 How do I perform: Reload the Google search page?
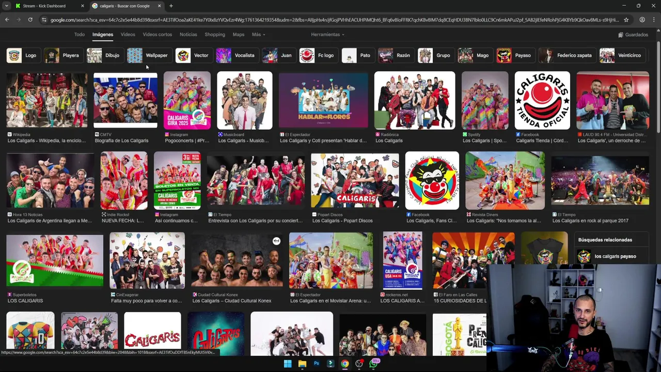click(x=30, y=20)
